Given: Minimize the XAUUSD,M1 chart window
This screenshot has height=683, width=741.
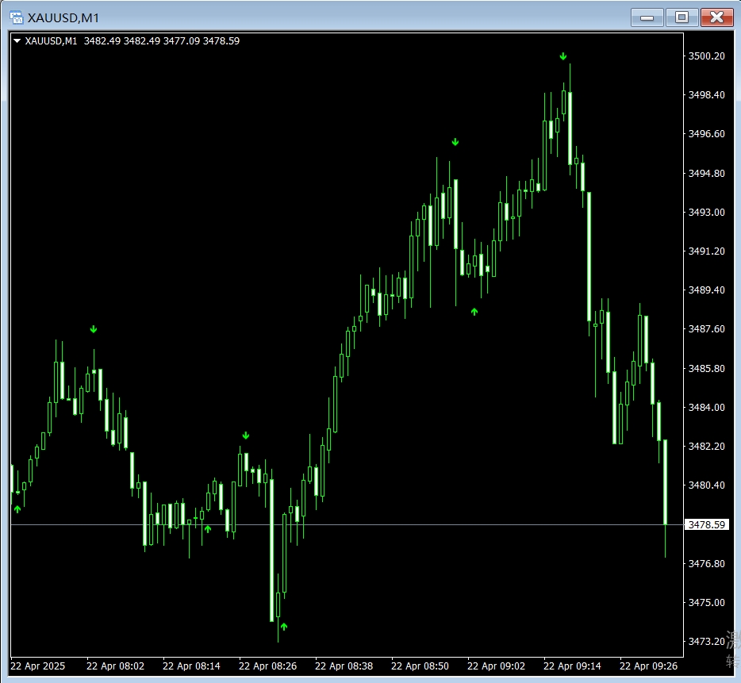Looking at the screenshot, I should [647, 17].
